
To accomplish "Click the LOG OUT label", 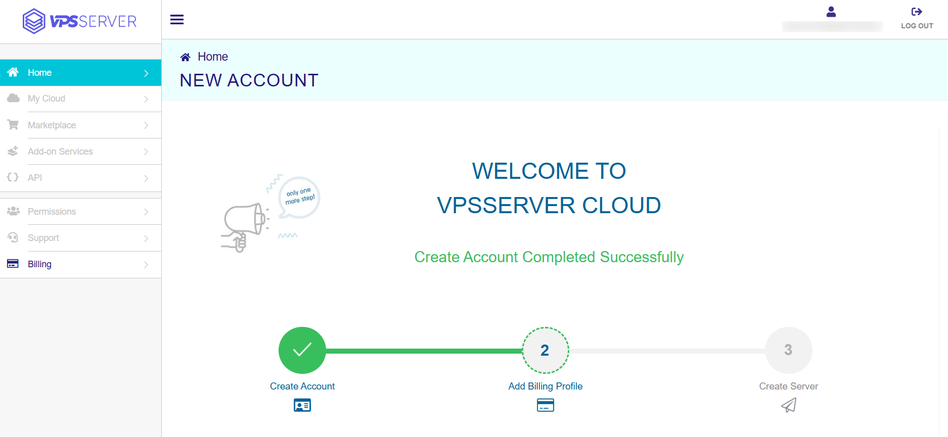I will point(917,26).
